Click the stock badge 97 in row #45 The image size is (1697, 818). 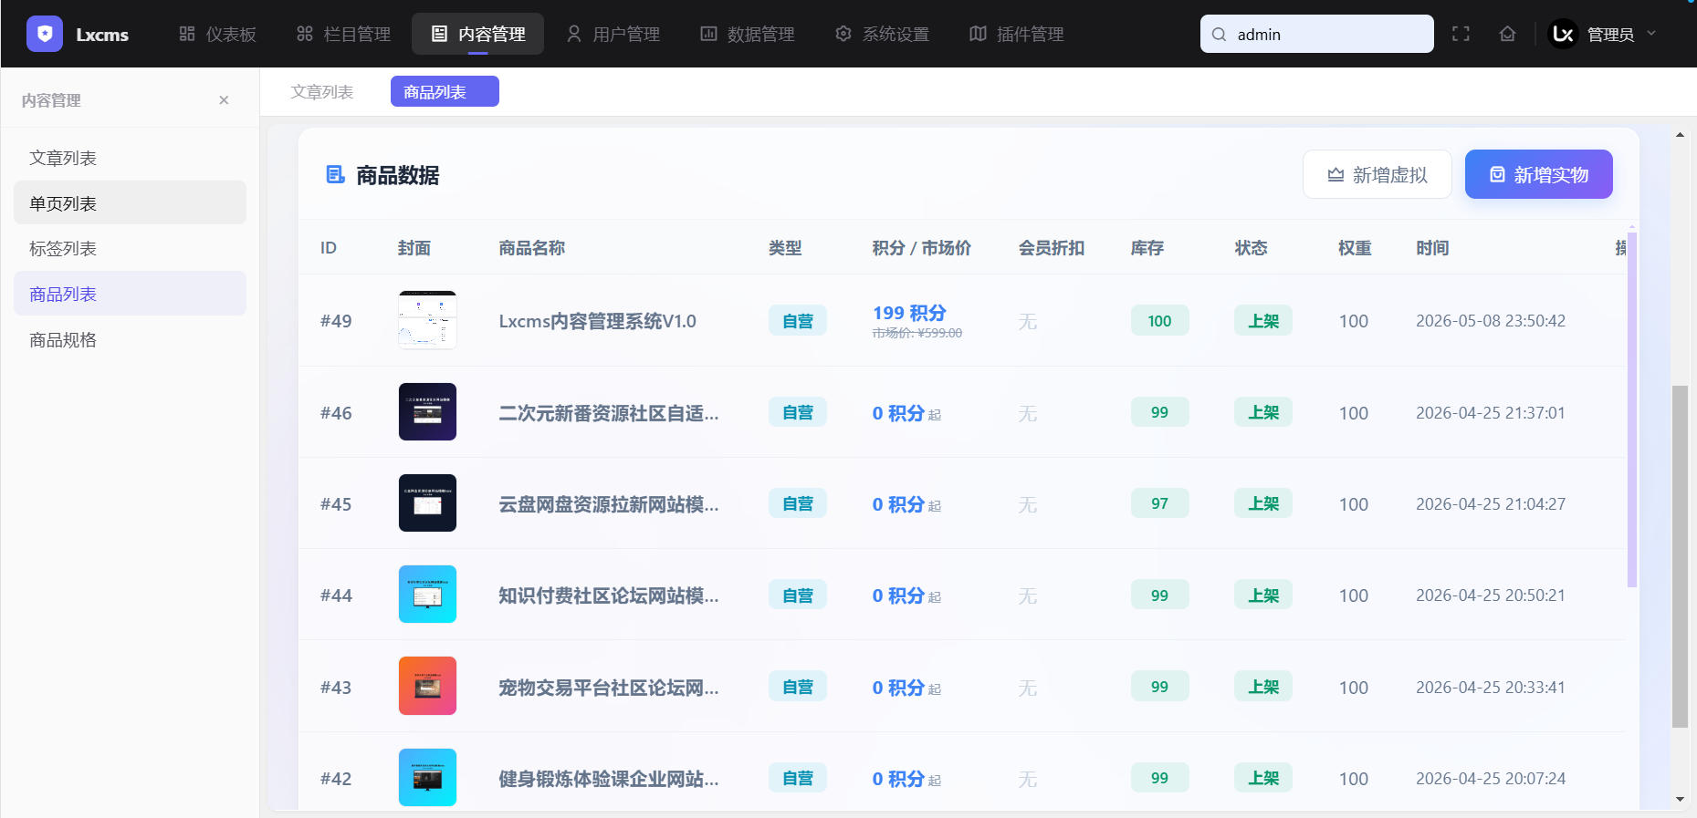[1159, 503]
